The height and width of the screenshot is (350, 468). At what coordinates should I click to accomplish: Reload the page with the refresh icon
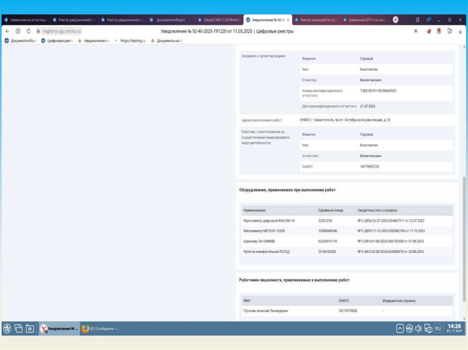(x=29, y=31)
